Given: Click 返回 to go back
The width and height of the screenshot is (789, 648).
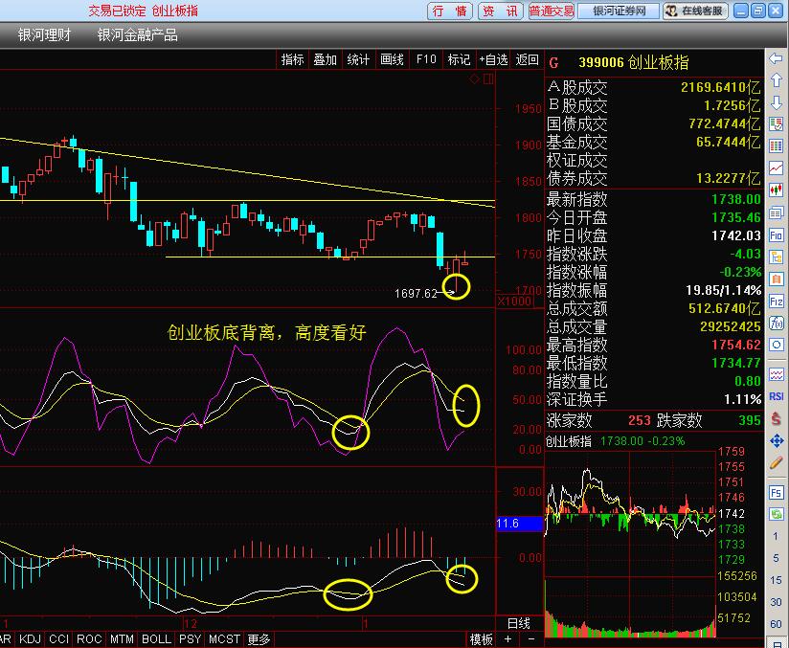Looking at the screenshot, I should 528,60.
